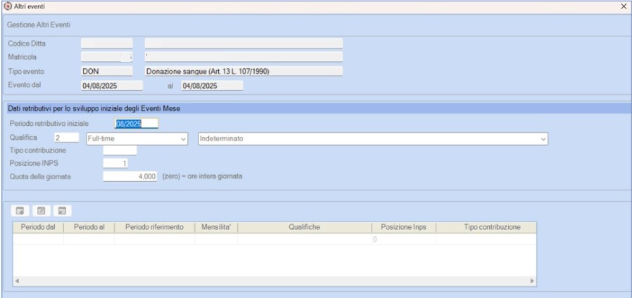Click the grid scrollbar left arrow

[17, 280]
